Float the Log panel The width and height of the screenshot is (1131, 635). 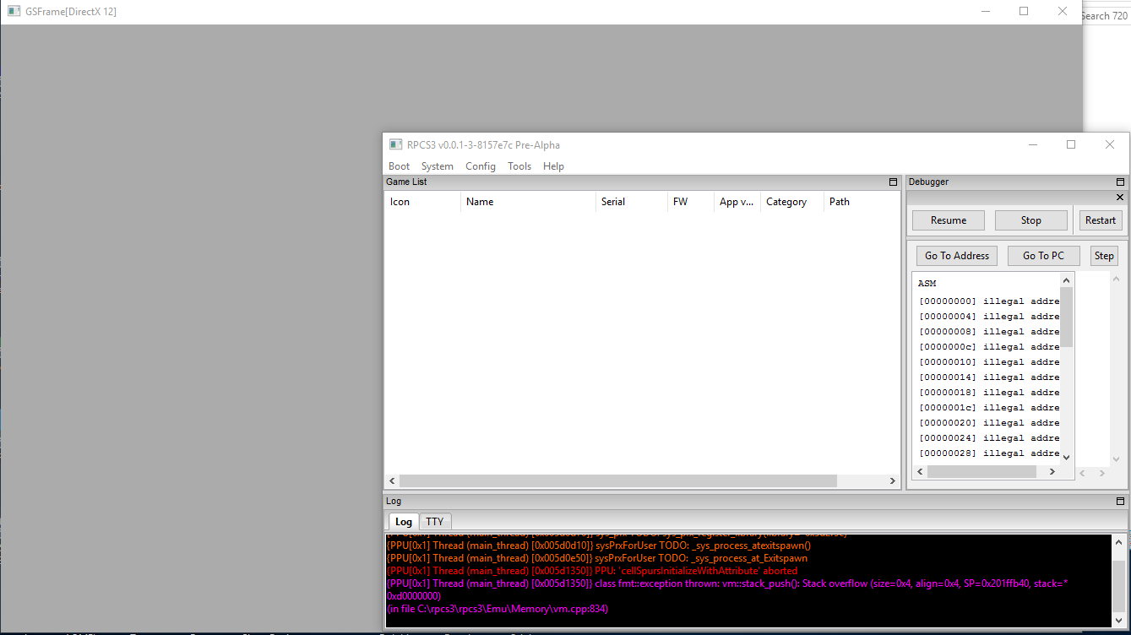(x=1120, y=502)
